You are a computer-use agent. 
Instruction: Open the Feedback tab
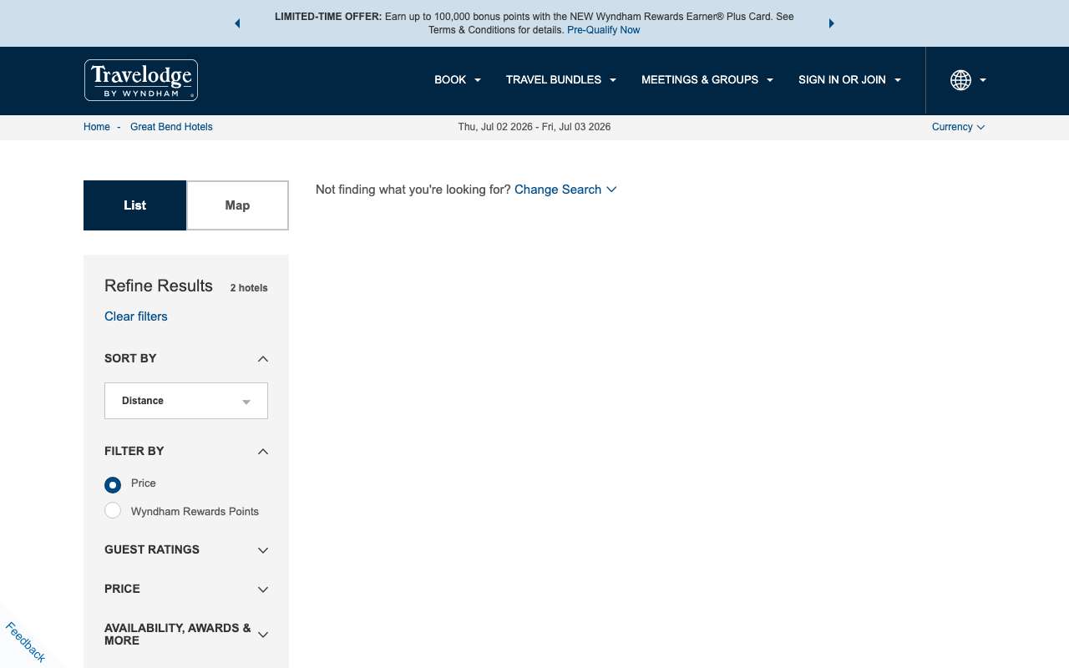click(x=25, y=642)
